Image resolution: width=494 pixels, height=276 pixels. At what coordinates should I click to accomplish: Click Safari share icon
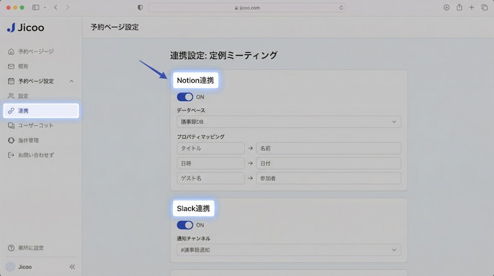tap(459, 7)
